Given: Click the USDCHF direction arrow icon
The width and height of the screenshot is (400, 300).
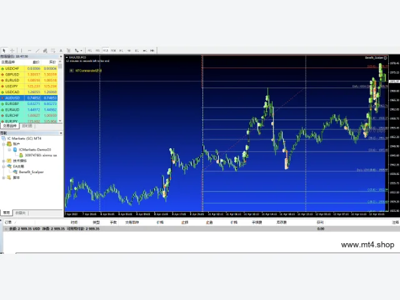Looking at the screenshot, I should click(x=2, y=68).
